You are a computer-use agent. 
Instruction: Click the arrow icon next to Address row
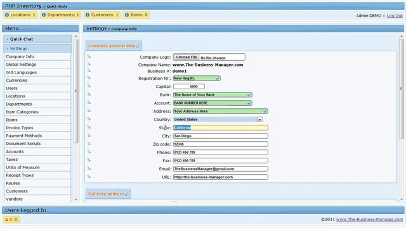[x=89, y=111]
